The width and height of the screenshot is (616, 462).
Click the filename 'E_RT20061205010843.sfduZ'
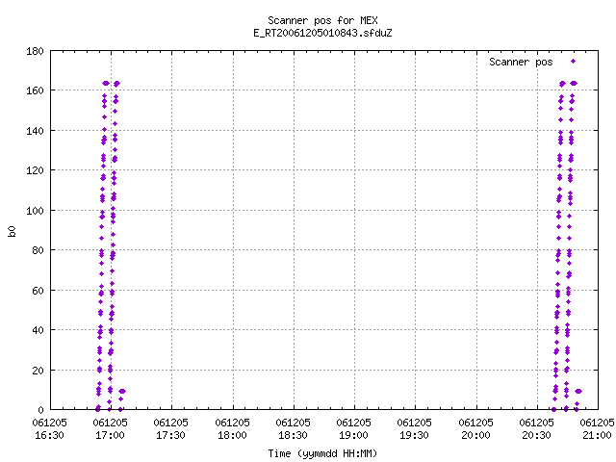[322, 33]
